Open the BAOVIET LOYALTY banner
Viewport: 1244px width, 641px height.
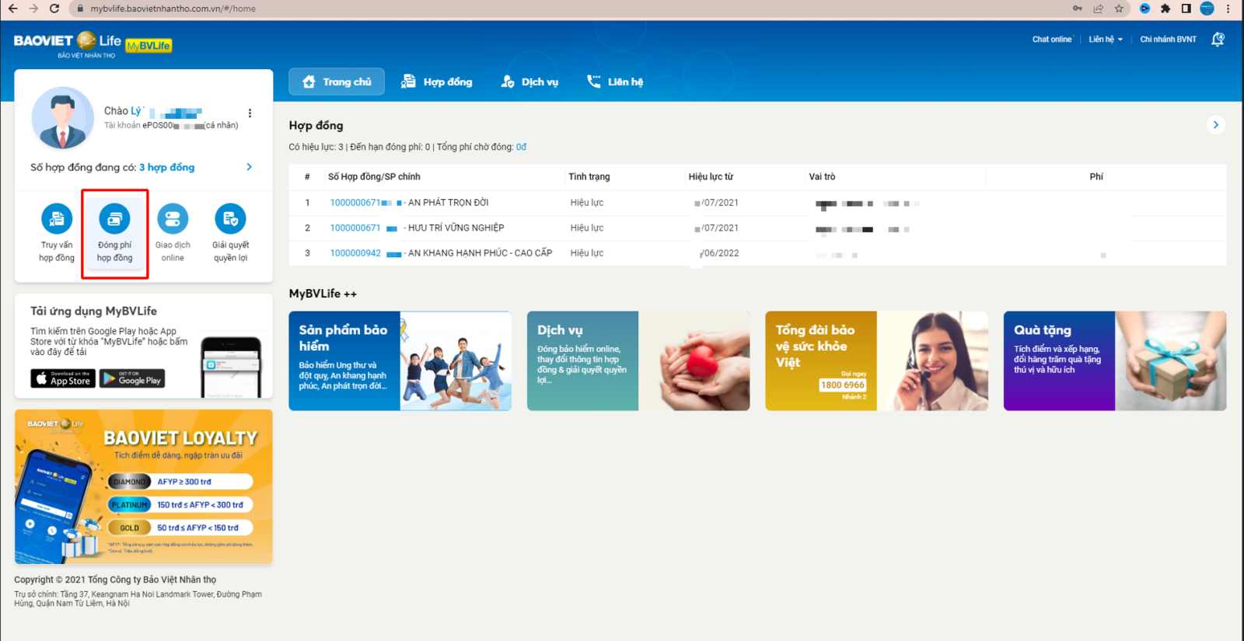[x=144, y=486]
